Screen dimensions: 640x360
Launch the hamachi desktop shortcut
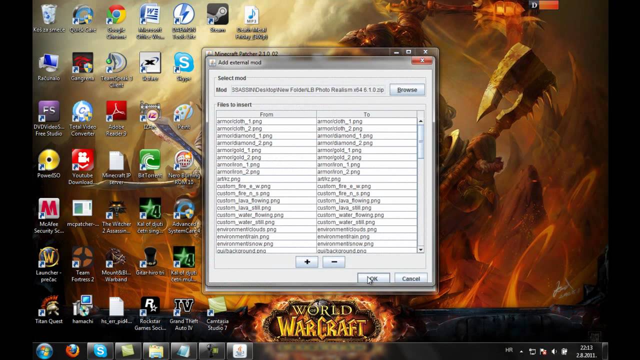[82, 309]
